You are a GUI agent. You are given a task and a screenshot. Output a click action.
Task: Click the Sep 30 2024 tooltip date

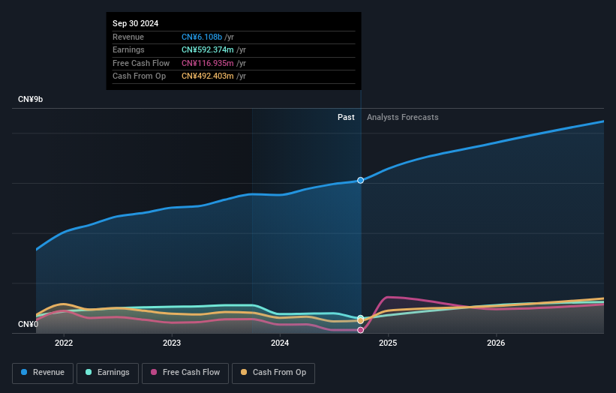136,23
